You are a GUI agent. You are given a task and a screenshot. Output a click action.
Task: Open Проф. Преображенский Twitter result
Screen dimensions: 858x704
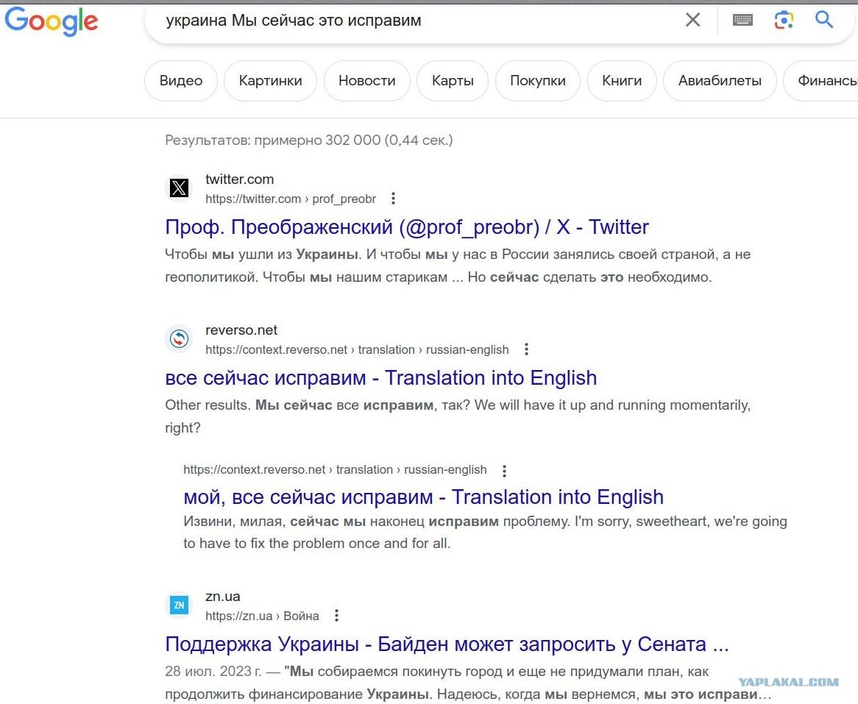tap(407, 227)
